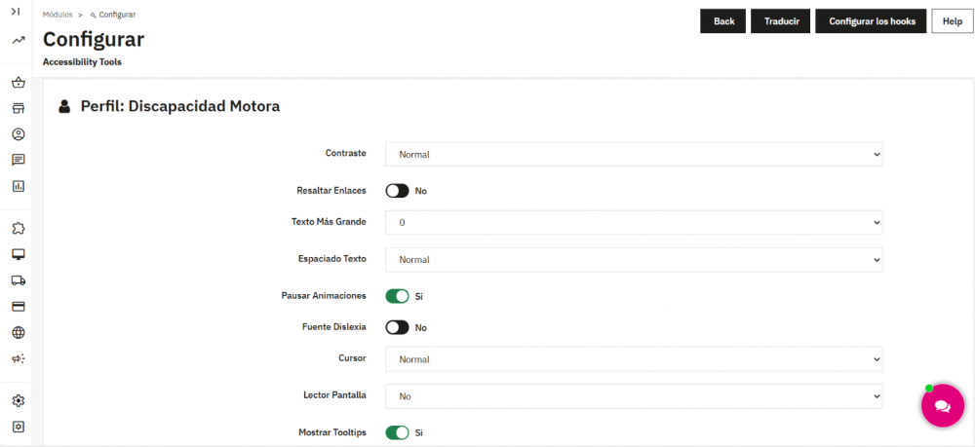This screenshot has width=975, height=447.
Task: Open the Shipping truck icon in sidebar
Action: [x=18, y=280]
